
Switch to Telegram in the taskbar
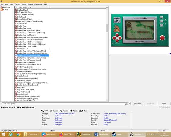pyautogui.click(x=49, y=134)
